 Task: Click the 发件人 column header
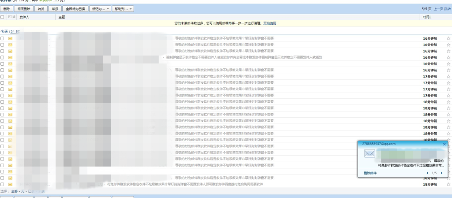point(24,17)
